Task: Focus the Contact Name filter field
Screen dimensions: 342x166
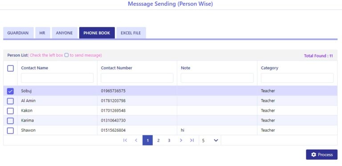Action: coord(57,78)
